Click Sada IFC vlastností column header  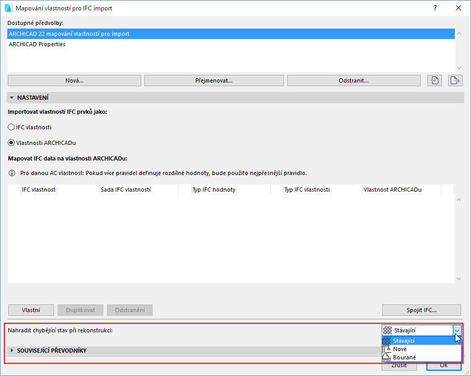pos(139,190)
